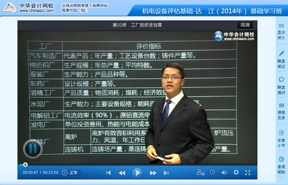Fast forward with the double-right arrows

[153, 173]
